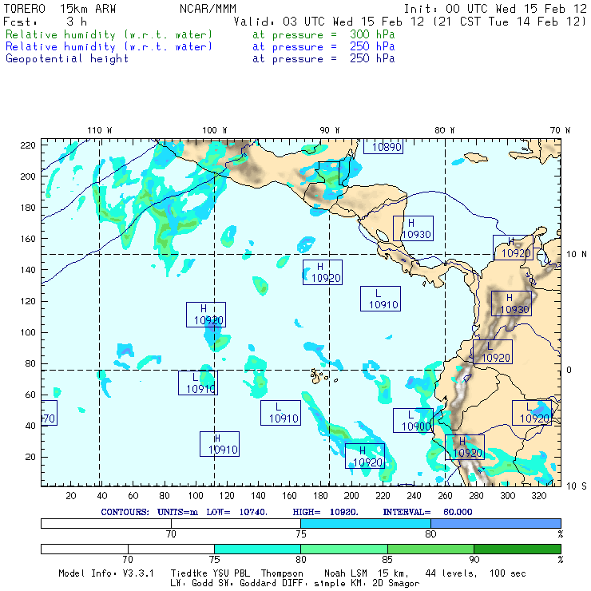Image resolution: width=591 pixels, height=591 pixels.
Task: Click dark green 90% humidity swatch
Action: pyautogui.click(x=517, y=549)
